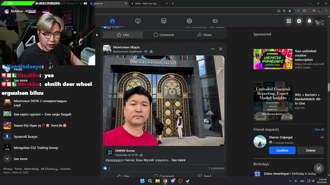330x185 pixels.
Task: Share the top post
Action: [x=204, y=35]
